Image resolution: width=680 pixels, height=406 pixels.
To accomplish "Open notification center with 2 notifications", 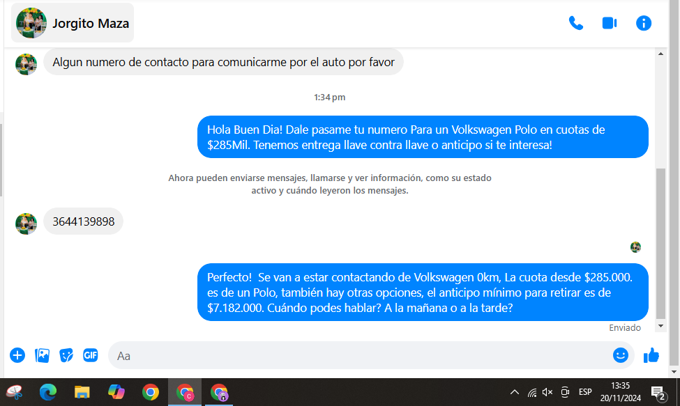I will tap(659, 393).
